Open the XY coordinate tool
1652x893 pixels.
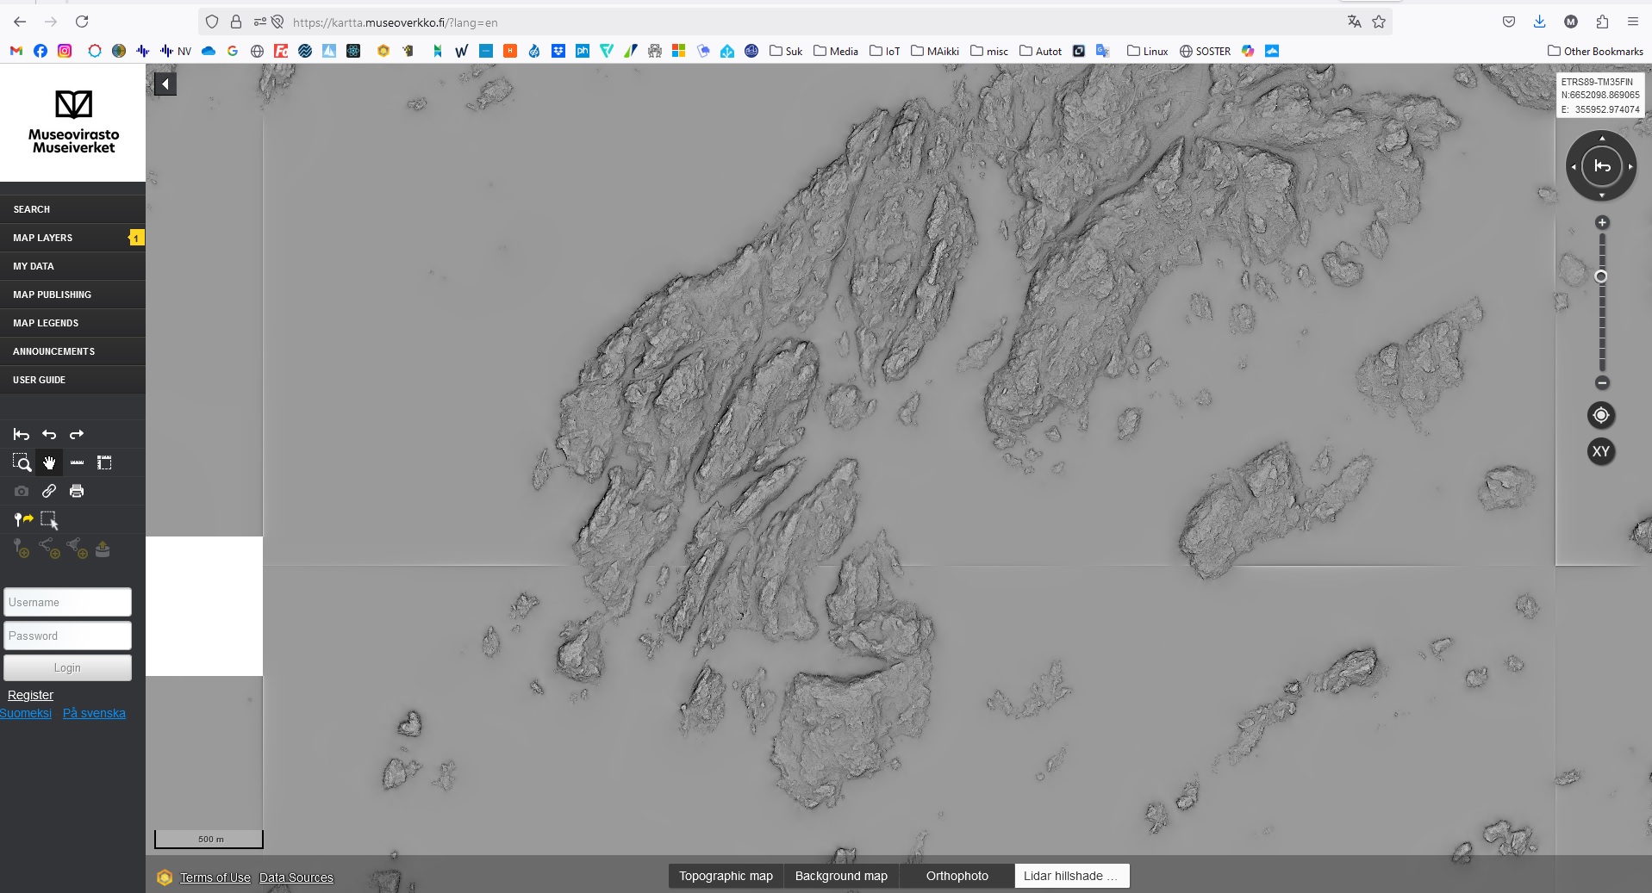tap(1601, 451)
